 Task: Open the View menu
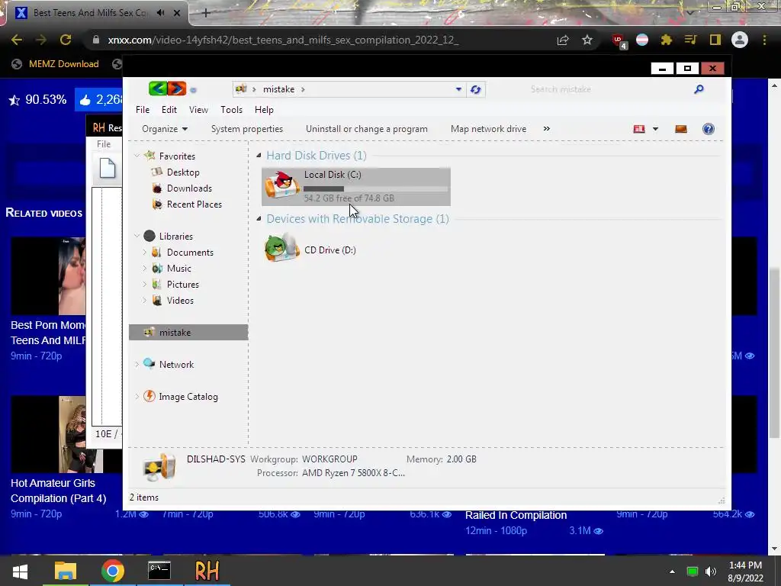[x=198, y=110]
